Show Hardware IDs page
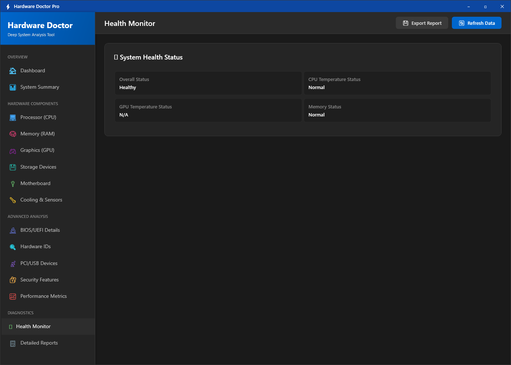511x365 pixels. pos(48,247)
